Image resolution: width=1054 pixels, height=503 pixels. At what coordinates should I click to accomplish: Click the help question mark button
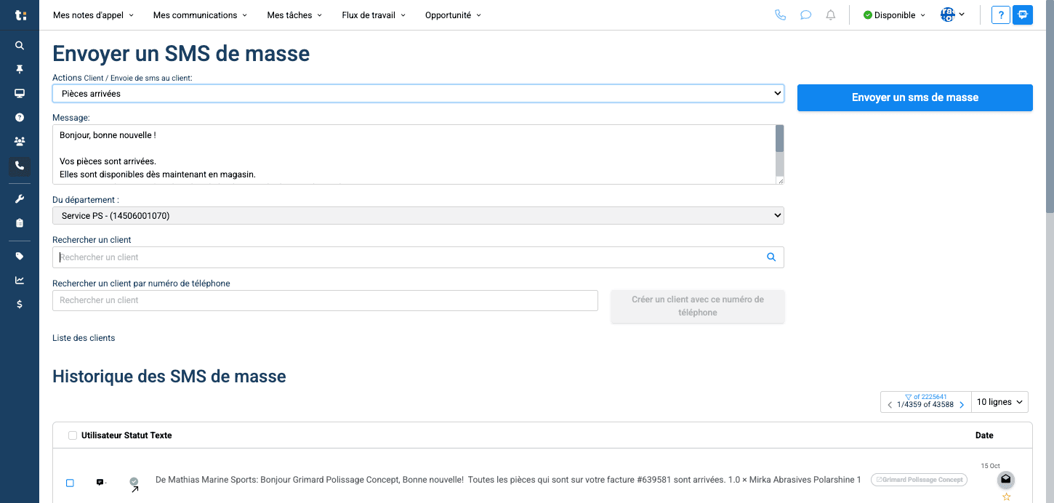[1001, 15]
